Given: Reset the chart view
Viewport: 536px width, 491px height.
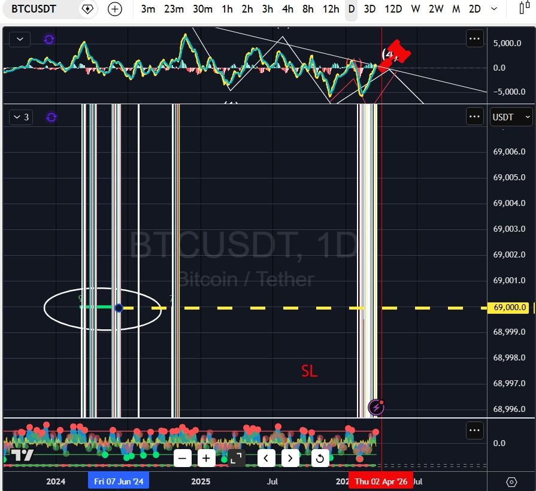Looking at the screenshot, I should 320,458.
